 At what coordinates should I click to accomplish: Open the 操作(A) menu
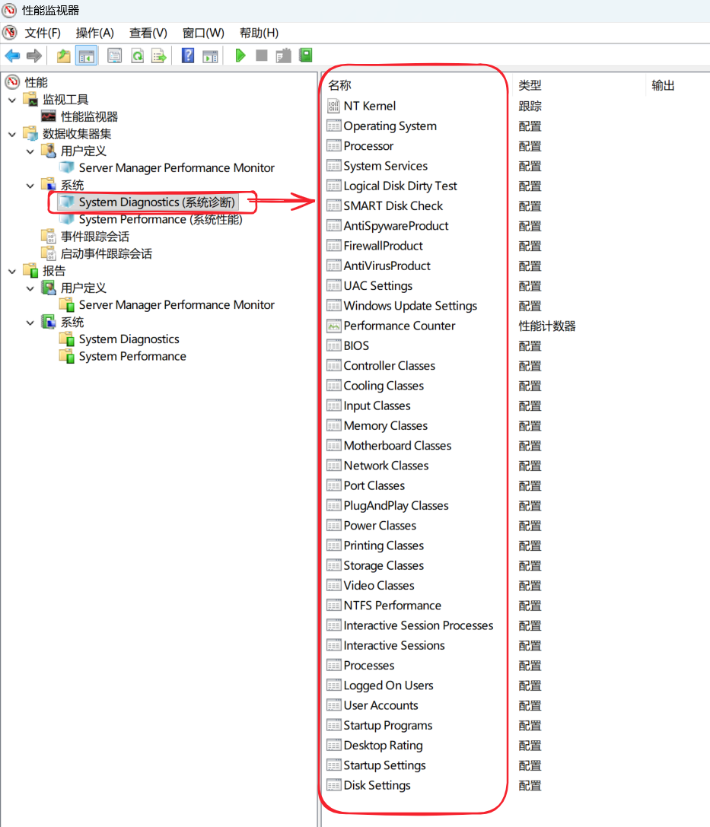[x=95, y=33]
